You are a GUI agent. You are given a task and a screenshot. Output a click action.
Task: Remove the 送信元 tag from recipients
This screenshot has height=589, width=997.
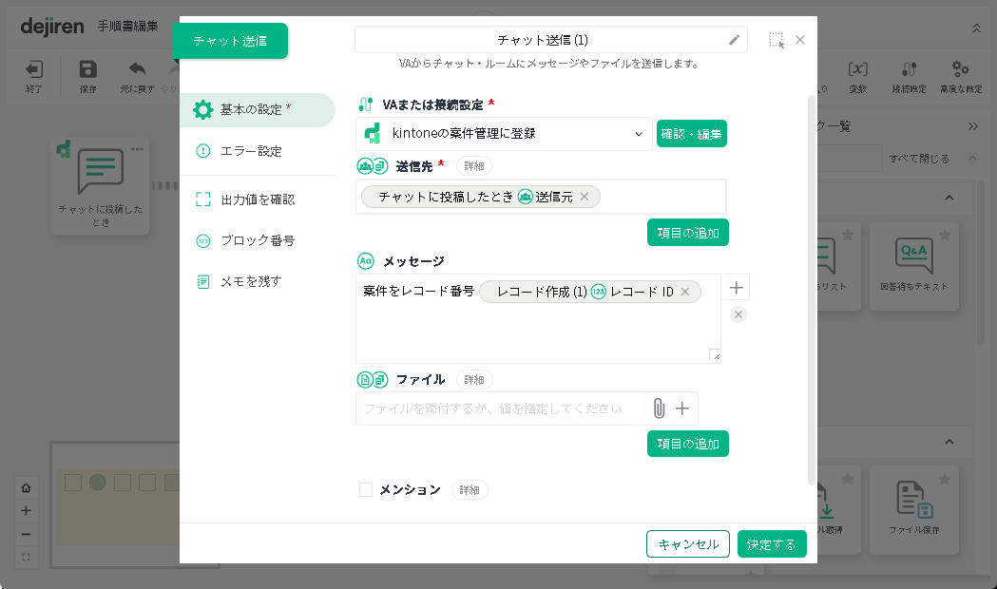[x=585, y=197]
